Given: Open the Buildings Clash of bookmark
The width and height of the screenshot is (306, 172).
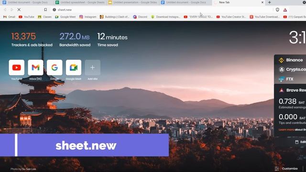Looking at the screenshot, I should (115, 17).
